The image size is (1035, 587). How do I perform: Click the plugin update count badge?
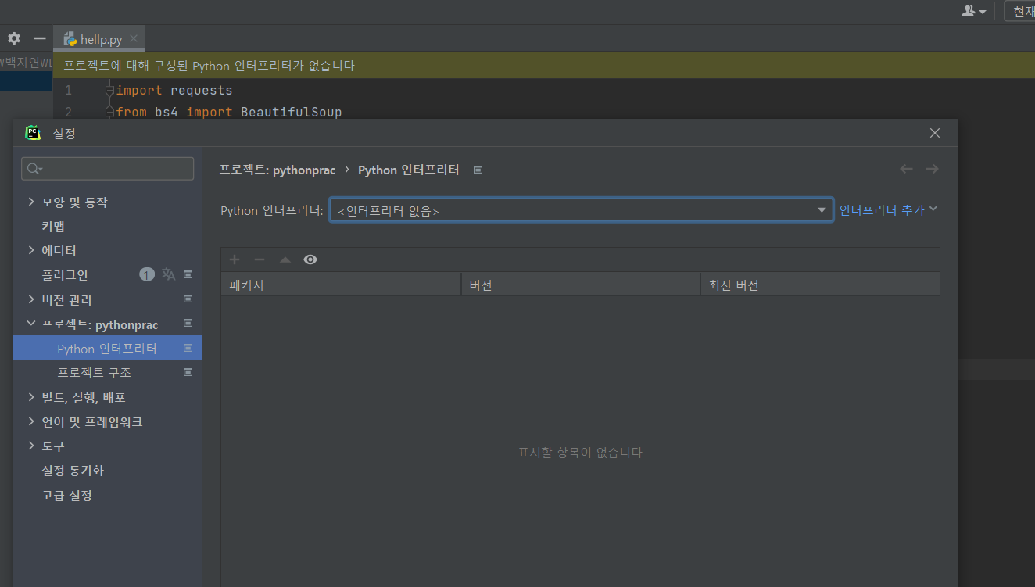coord(147,274)
